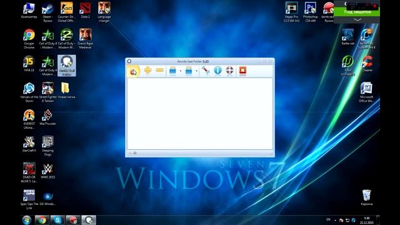Click the first blue lock toolbar icon
400x225 pixels.
click(x=172, y=71)
